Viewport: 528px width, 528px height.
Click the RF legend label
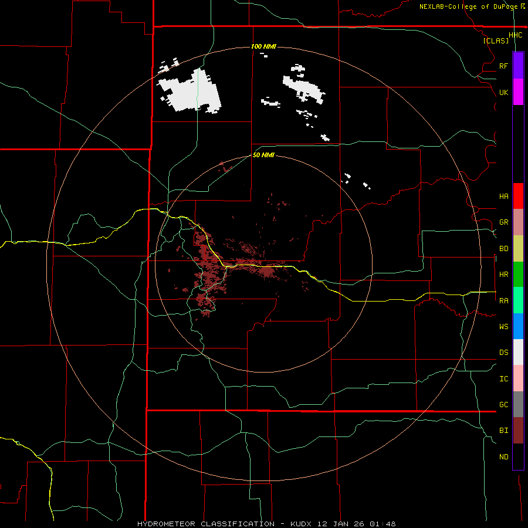(x=503, y=66)
